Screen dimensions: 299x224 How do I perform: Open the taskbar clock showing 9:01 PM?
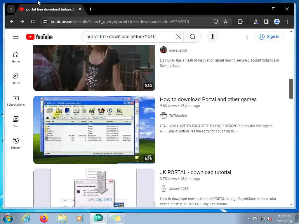click(284, 218)
